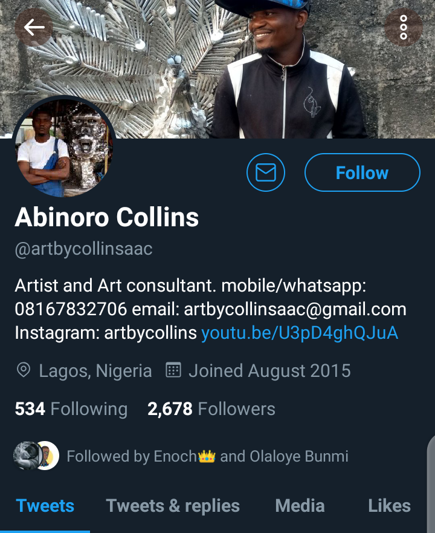The image size is (435, 533).
Task: Tap the back arrow icon
Action: (x=34, y=27)
